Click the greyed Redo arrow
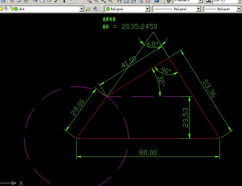Viewport: 242px width, 186px height. [77, 1]
